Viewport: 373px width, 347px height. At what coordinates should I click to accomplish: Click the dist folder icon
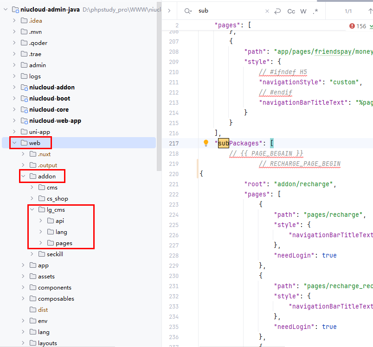33,309
